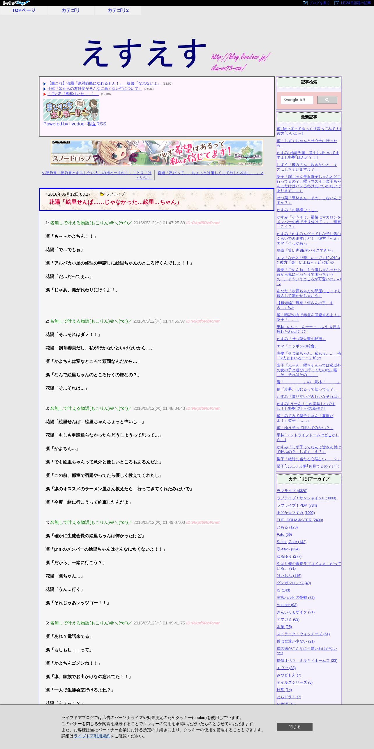
Task: Open the カテゴリ tab
Action: click(x=70, y=10)
